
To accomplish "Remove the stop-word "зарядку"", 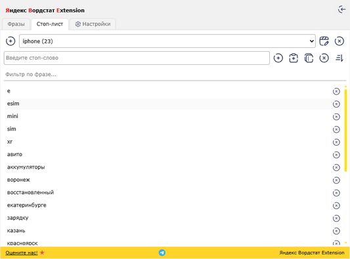I will [x=336, y=218].
